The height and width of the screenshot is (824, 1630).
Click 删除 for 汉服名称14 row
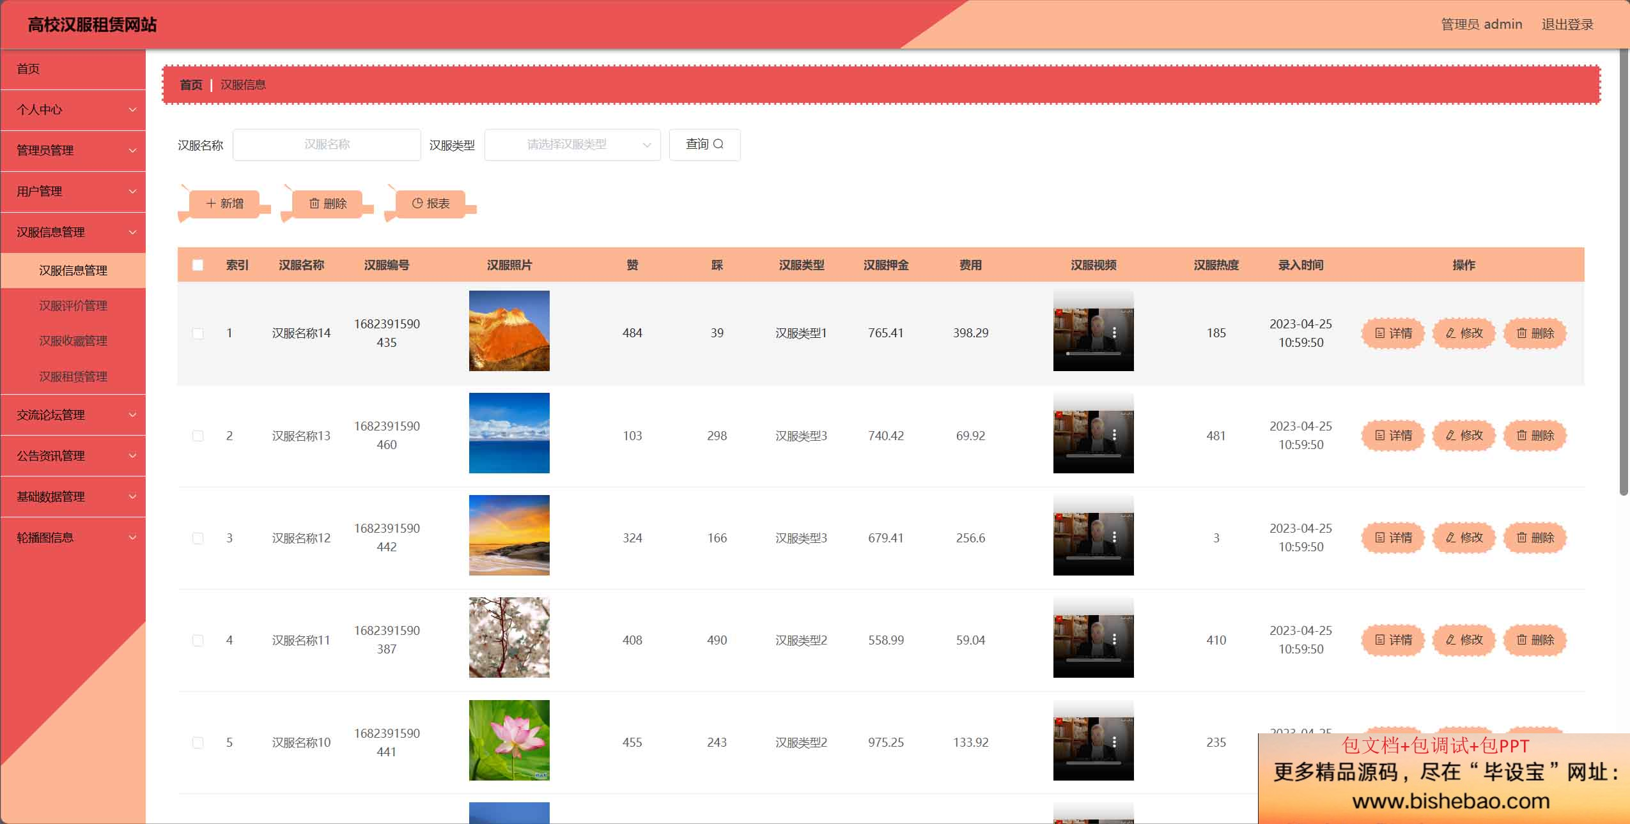pos(1535,333)
